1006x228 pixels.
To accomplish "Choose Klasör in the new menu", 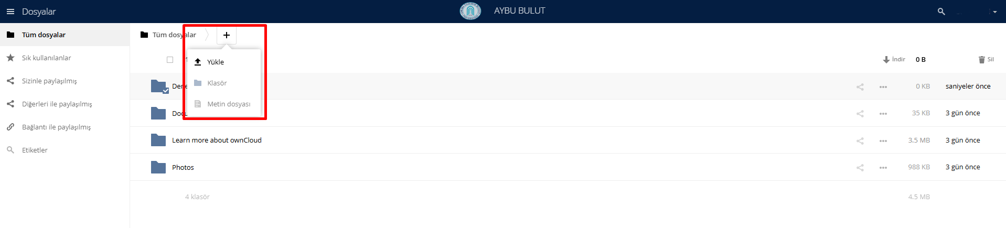I will tap(217, 83).
